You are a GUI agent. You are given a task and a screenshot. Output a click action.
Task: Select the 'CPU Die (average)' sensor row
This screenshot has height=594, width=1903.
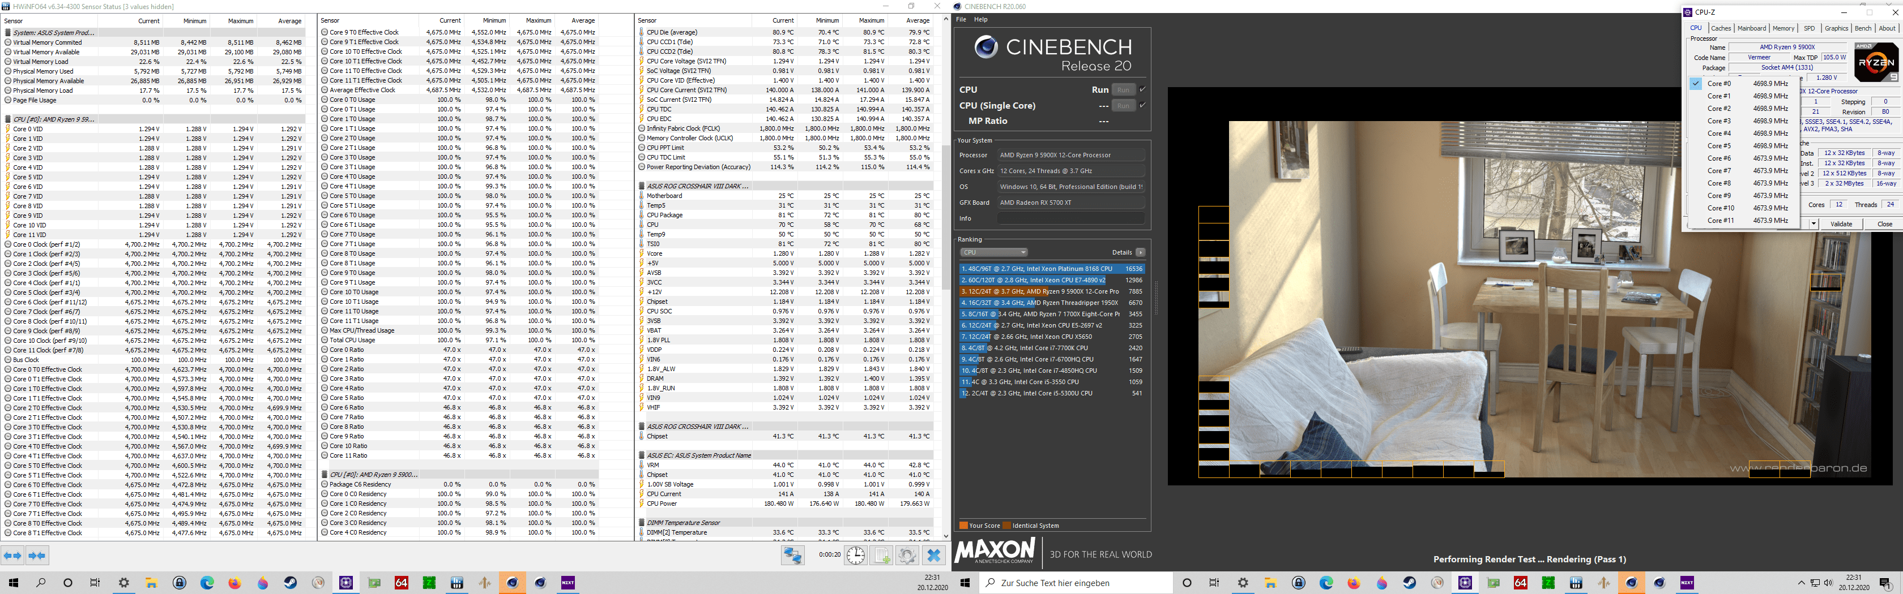[x=786, y=32]
